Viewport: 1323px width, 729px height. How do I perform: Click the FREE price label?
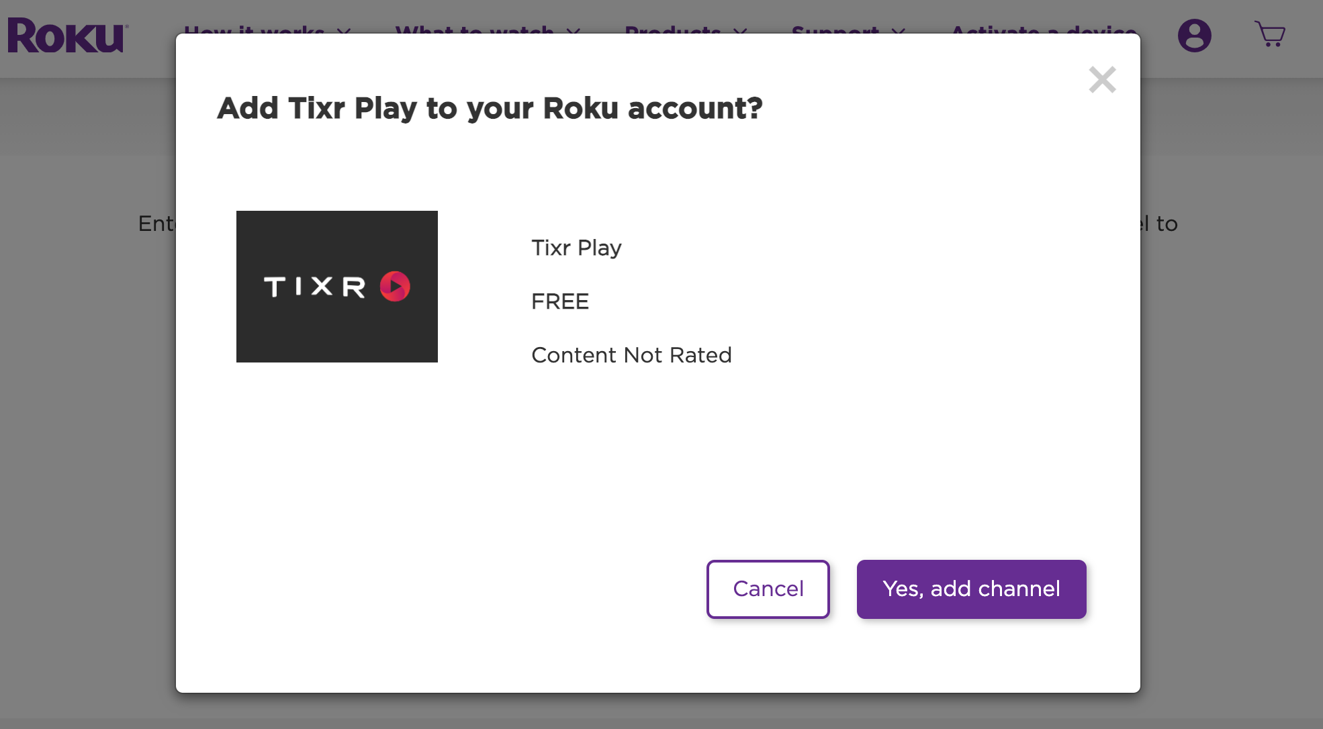click(x=560, y=301)
